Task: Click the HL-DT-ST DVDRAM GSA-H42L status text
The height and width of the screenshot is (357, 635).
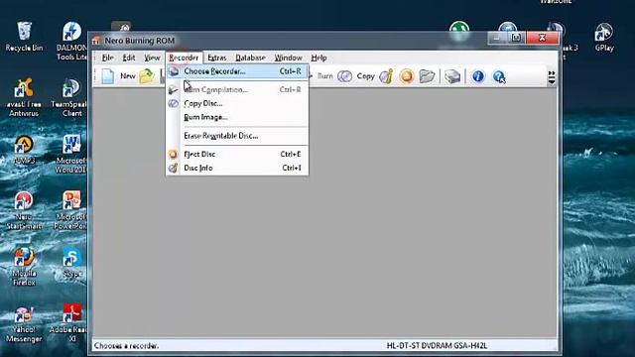Action: pyautogui.click(x=437, y=346)
